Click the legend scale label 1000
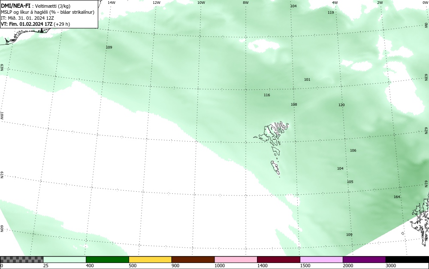The width and height of the screenshot is (429, 269). [219, 266]
